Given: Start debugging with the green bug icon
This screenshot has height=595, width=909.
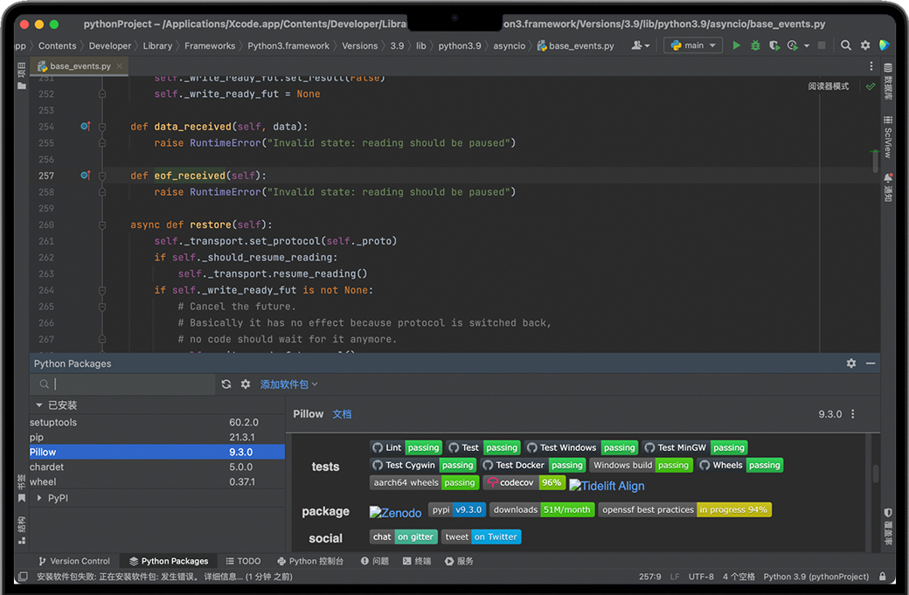Looking at the screenshot, I should 754,45.
